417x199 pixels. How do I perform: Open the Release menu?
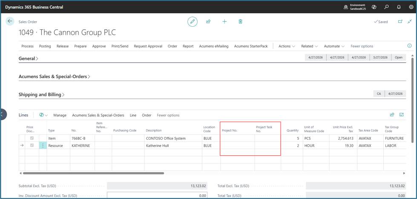click(63, 46)
